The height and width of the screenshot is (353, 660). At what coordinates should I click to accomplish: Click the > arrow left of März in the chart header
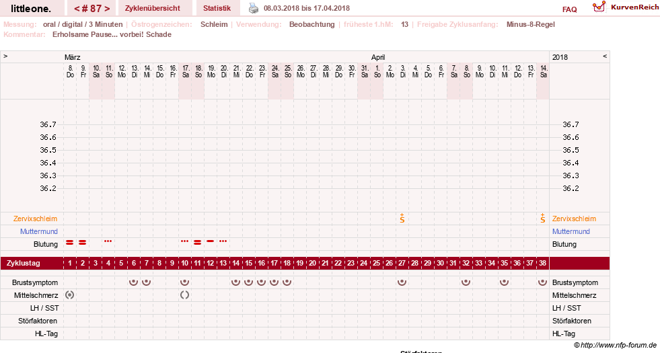pyautogui.click(x=5, y=56)
